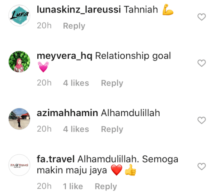The image size is (221, 194).
Task: View 4 likes on azimahhamin's comment
Action: click(76, 129)
